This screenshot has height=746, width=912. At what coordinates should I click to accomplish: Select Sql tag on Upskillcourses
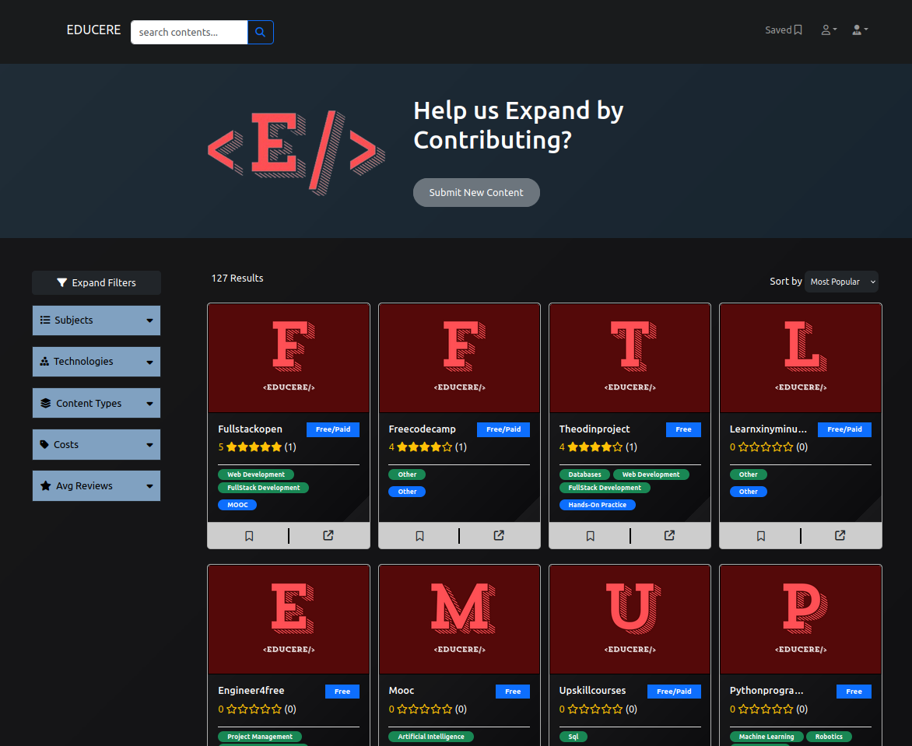pyautogui.click(x=573, y=737)
